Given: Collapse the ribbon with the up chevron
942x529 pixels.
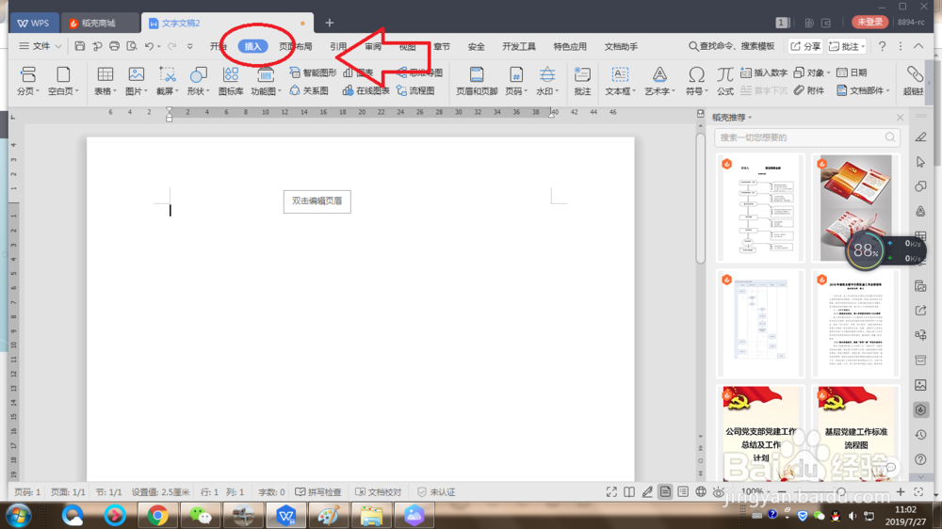Looking at the screenshot, I should click(918, 46).
